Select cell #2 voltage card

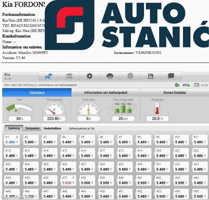coord(31,140)
